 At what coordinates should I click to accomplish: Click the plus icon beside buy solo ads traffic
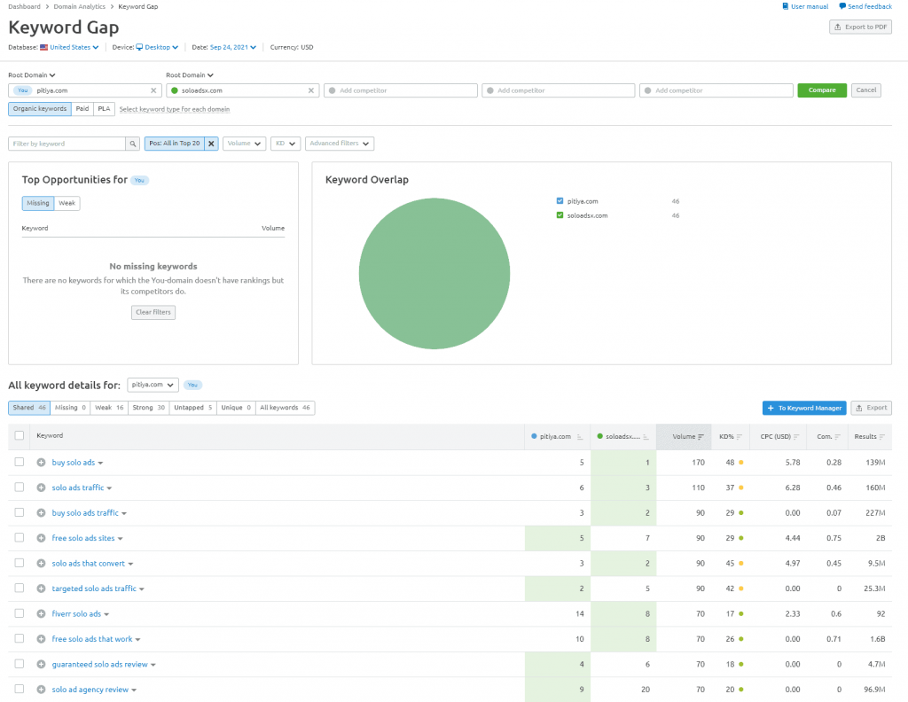click(41, 512)
